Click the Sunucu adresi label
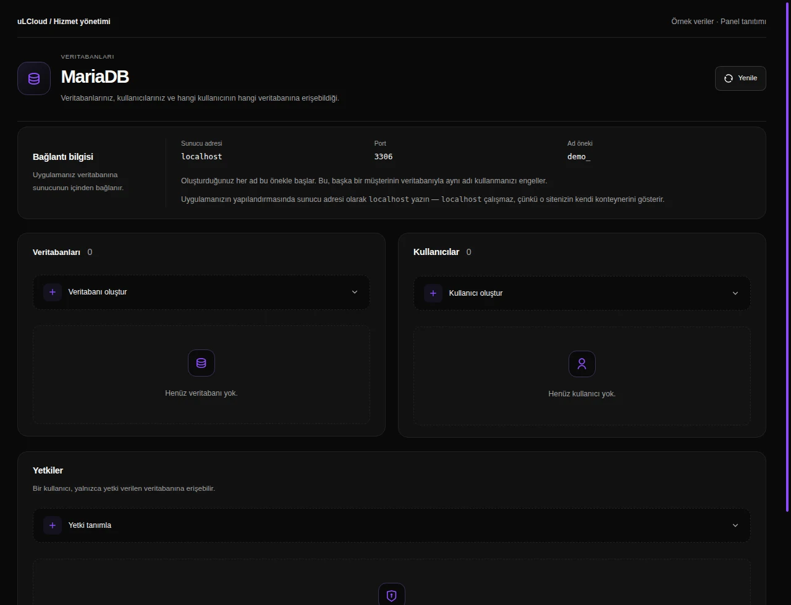Image resolution: width=791 pixels, height=605 pixels. [x=201, y=143]
